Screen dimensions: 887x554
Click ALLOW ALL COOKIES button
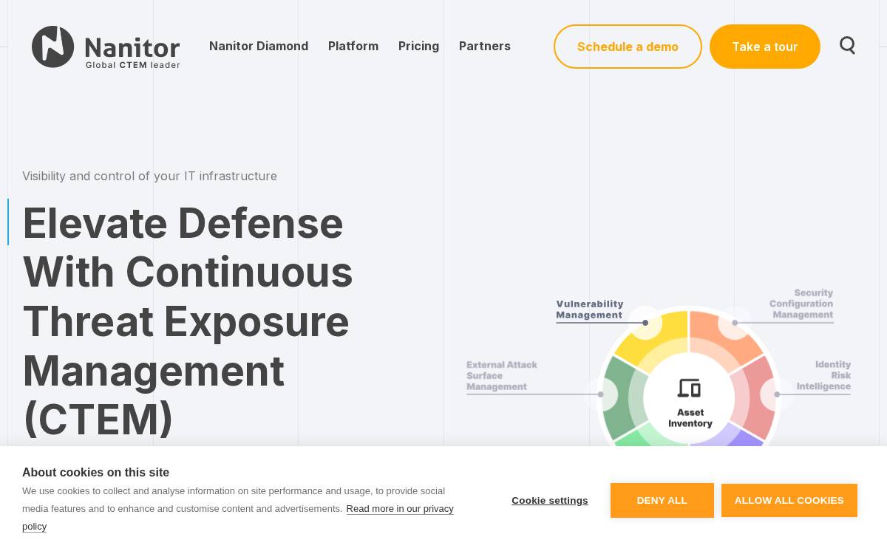click(789, 501)
